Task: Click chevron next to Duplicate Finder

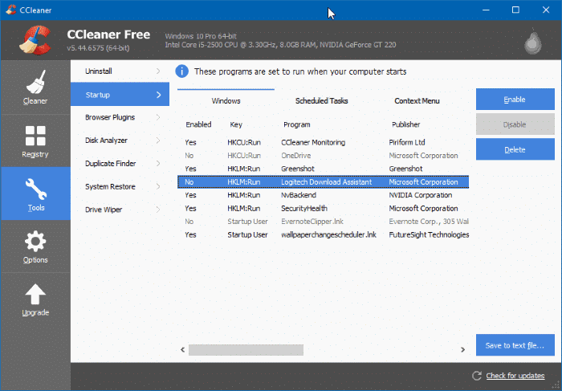Action: (x=158, y=164)
